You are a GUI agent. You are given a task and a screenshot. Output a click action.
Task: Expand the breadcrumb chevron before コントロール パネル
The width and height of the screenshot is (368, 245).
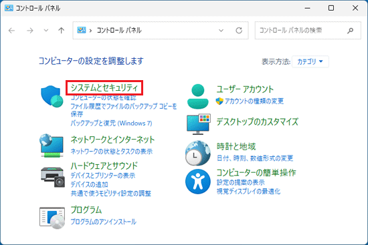coord(90,31)
